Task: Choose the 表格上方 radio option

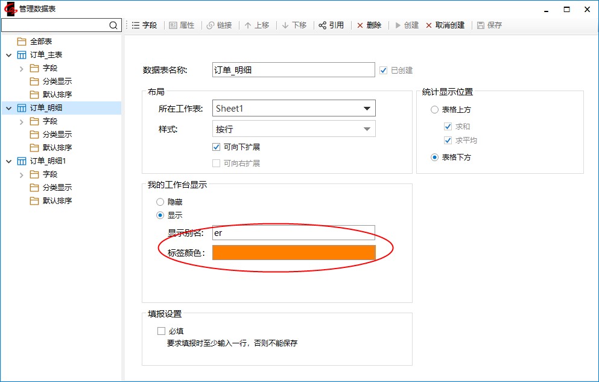Action: 434,110
